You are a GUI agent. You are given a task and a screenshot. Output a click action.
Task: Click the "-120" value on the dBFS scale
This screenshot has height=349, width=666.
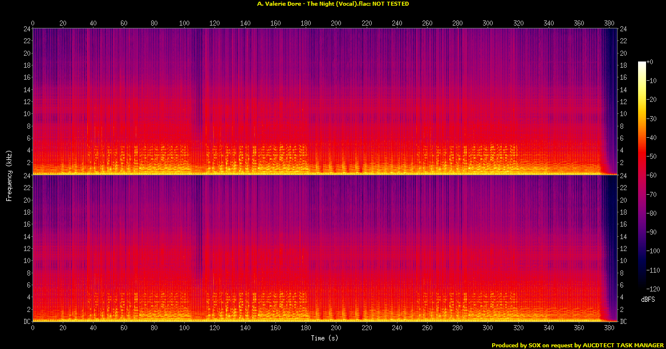click(x=653, y=289)
